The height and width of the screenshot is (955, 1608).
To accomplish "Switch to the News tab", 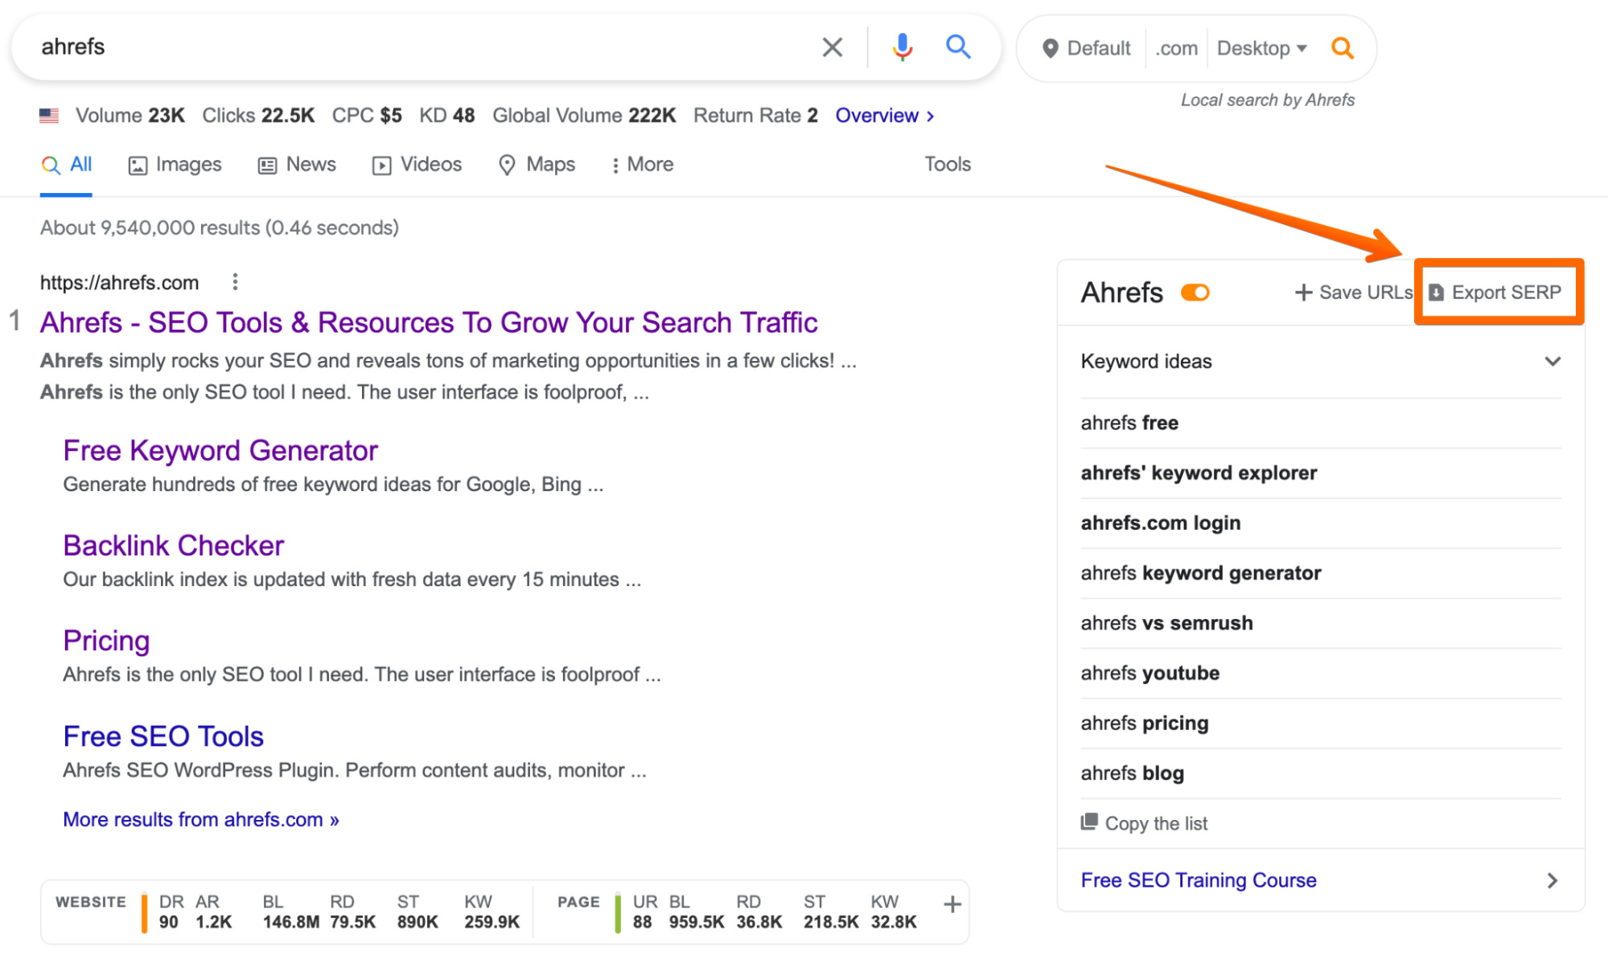I will tap(297, 165).
